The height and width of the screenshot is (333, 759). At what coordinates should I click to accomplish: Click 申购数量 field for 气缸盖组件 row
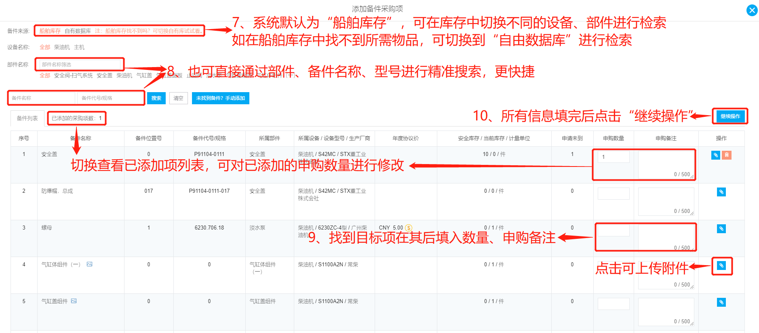(x=614, y=304)
